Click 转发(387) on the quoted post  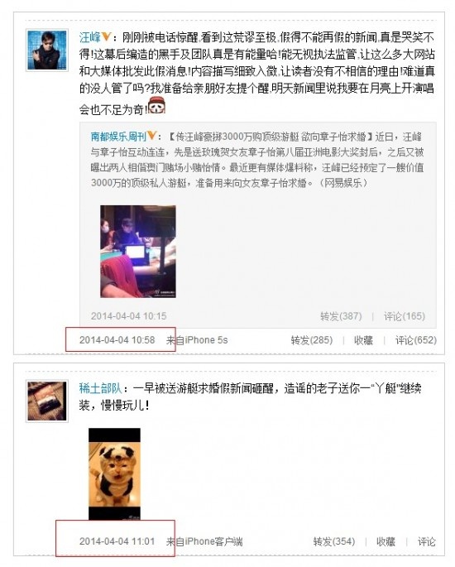click(341, 316)
